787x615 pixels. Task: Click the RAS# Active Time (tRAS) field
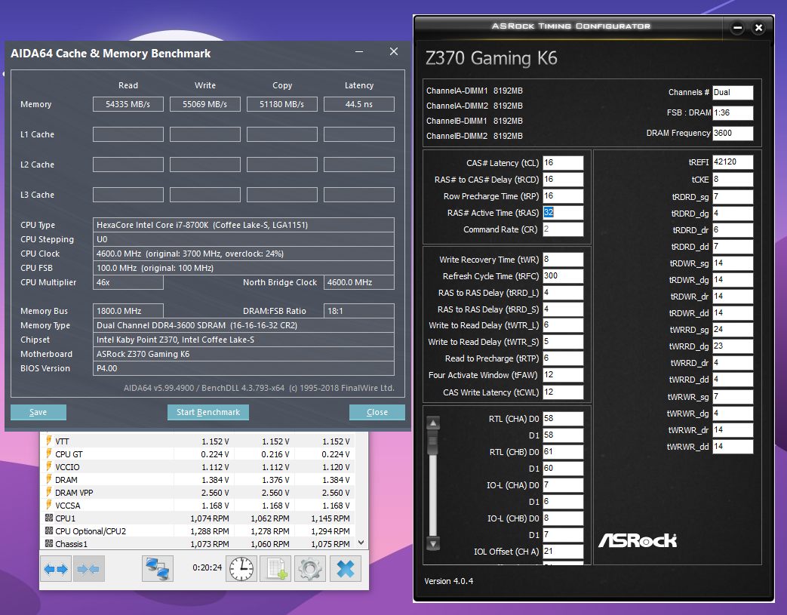[x=563, y=212]
